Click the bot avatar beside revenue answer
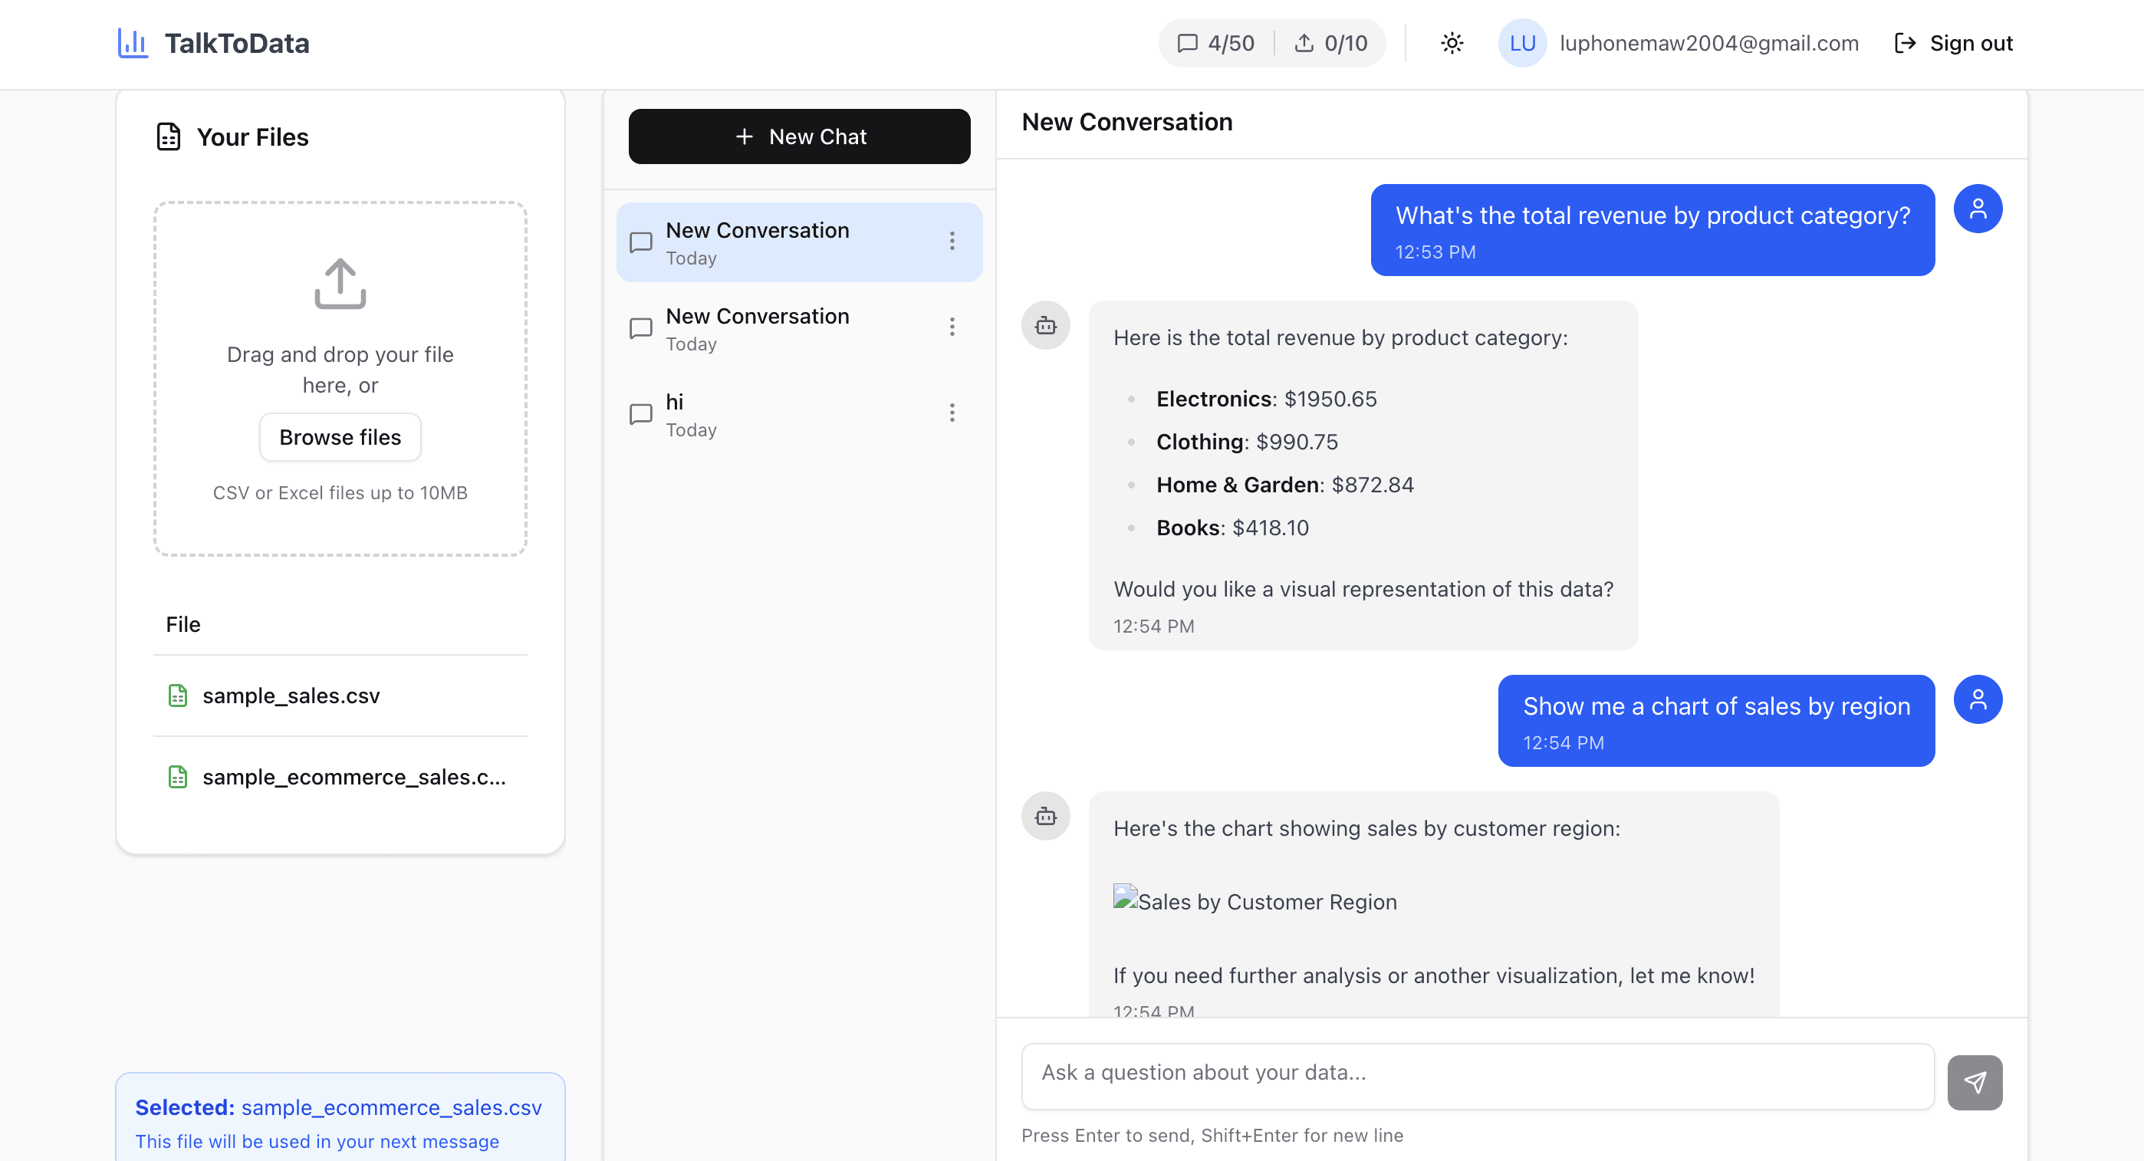 point(1045,325)
